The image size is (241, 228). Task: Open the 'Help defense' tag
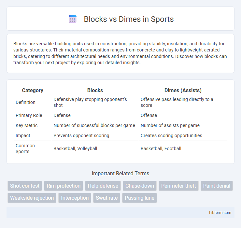click(103, 186)
